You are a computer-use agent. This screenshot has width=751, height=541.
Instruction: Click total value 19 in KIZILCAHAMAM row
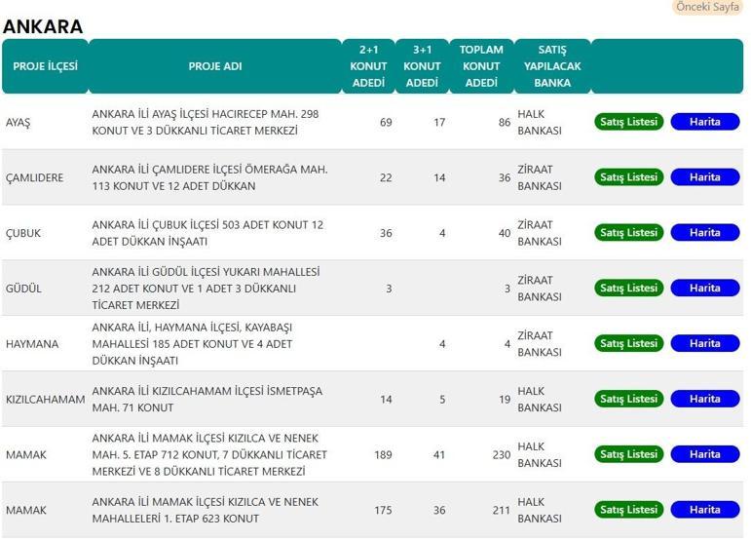505,400
